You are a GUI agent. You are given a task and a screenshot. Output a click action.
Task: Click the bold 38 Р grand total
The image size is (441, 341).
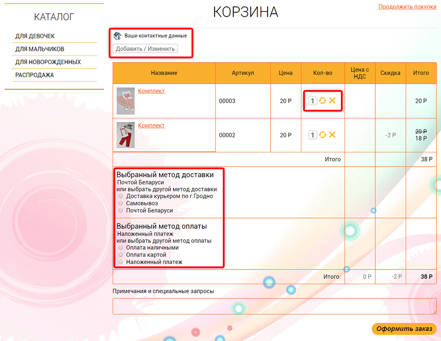click(x=426, y=277)
